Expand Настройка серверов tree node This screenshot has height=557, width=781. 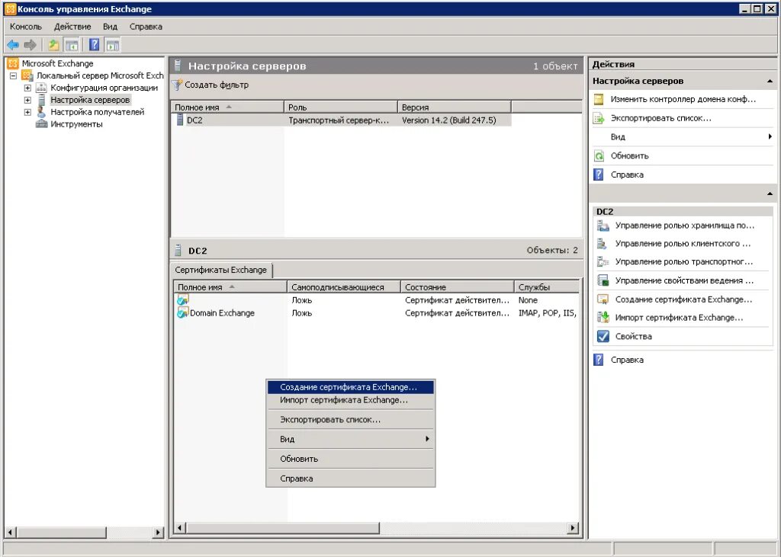(x=27, y=100)
